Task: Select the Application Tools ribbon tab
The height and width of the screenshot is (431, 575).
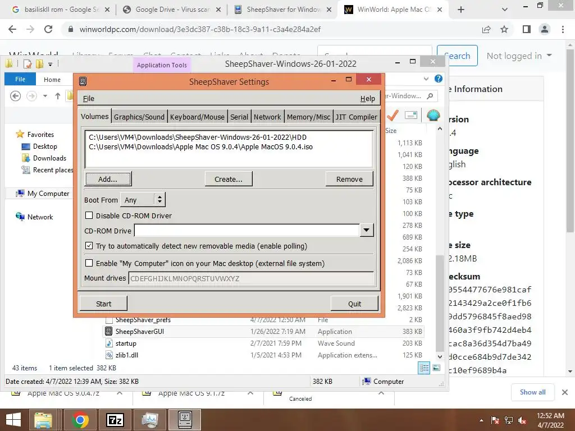Action: click(162, 65)
